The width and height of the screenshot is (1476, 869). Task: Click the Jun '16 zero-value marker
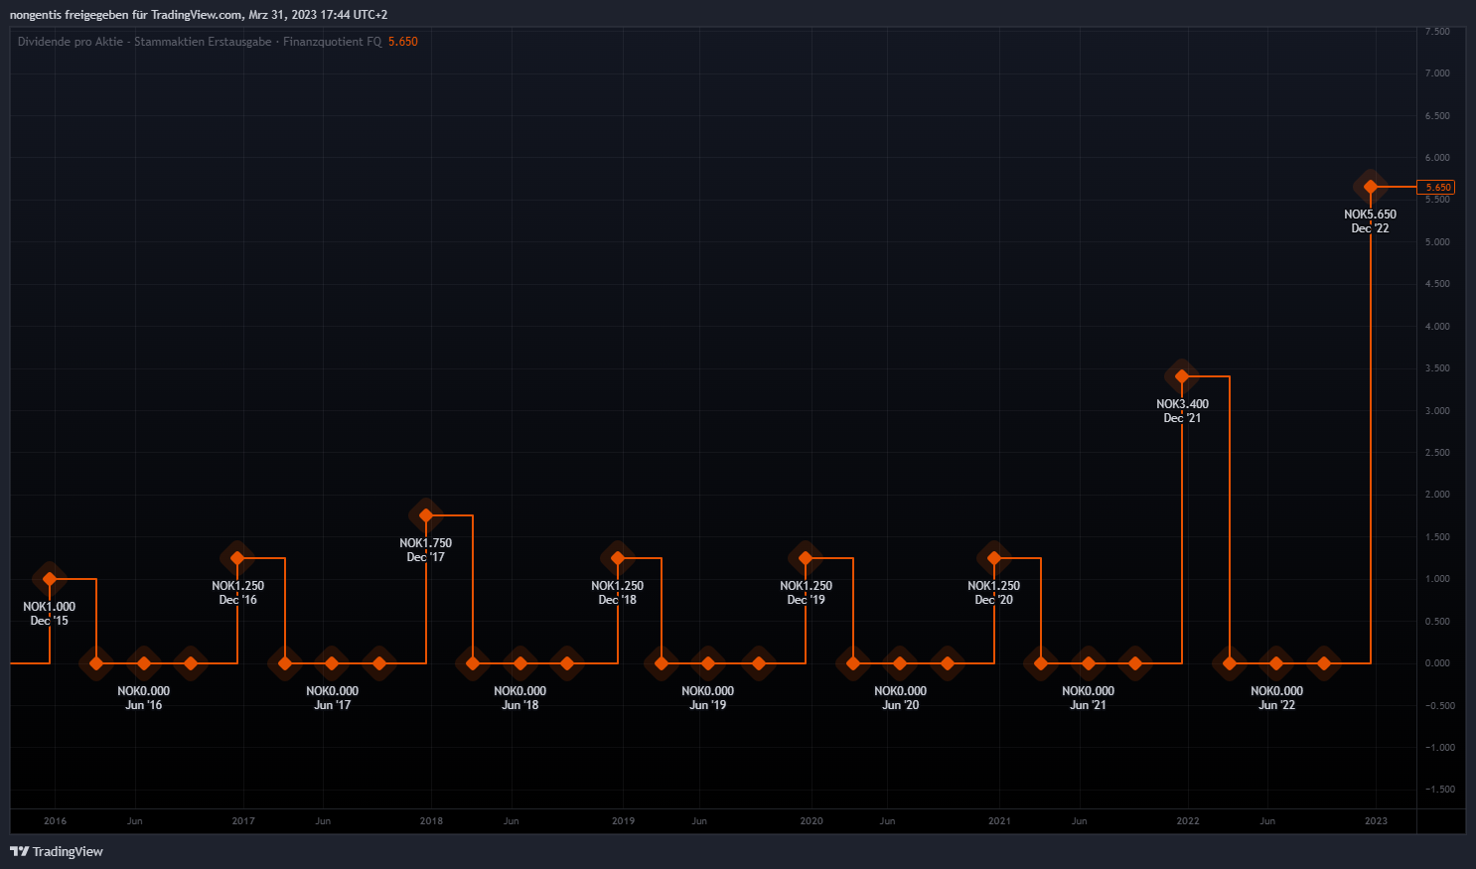click(144, 663)
